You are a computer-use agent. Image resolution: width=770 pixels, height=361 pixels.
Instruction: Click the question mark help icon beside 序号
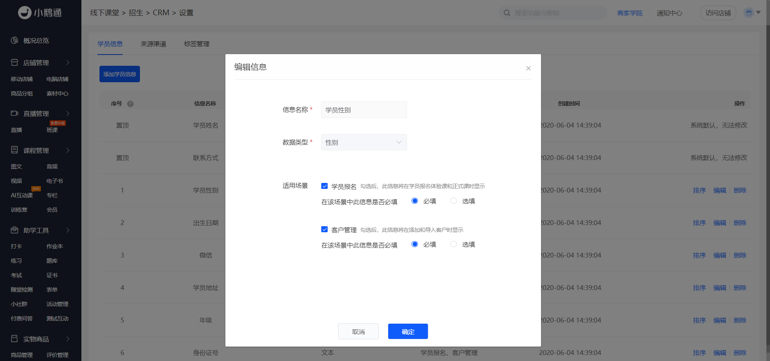[x=130, y=104]
